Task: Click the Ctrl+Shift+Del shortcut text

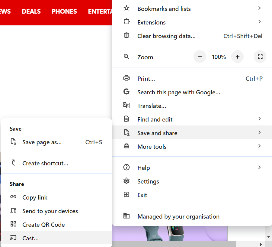Action: coord(243,36)
